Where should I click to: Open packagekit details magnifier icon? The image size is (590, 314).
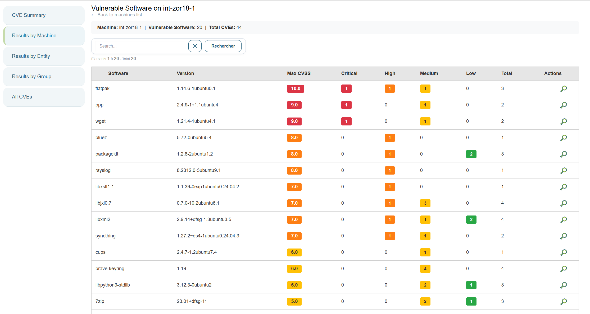563,154
